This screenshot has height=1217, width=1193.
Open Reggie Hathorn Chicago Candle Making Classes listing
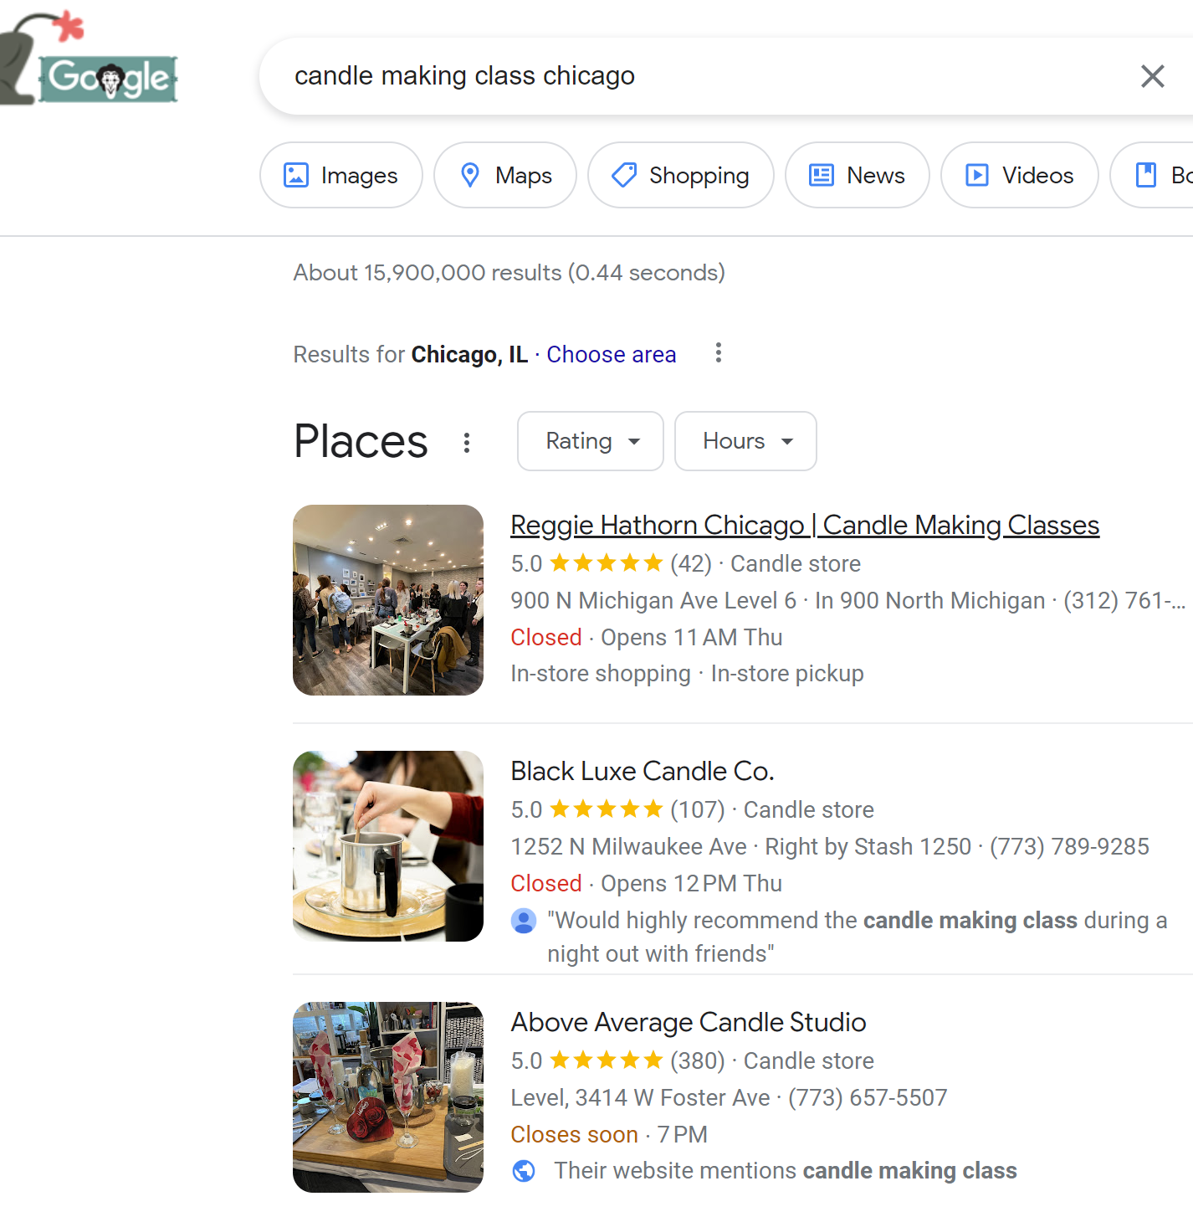(805, 525)
